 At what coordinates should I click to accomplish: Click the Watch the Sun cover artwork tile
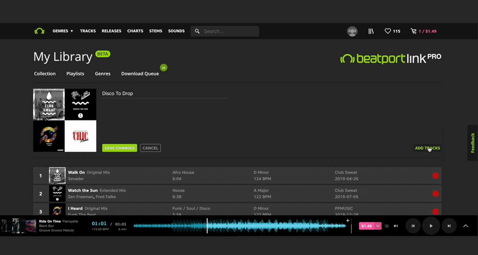(x=81, y=104)
